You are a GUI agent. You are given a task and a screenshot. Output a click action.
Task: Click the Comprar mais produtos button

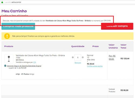click(x=18, y=26)
